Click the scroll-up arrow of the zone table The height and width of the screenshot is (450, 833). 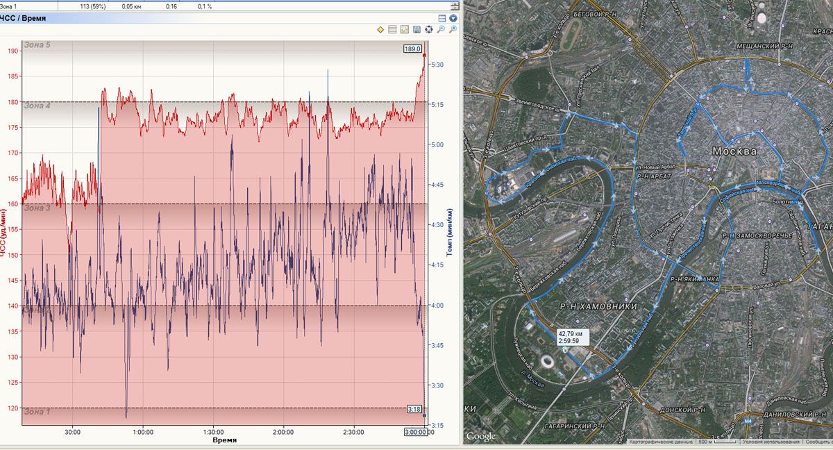coord(454,3)
